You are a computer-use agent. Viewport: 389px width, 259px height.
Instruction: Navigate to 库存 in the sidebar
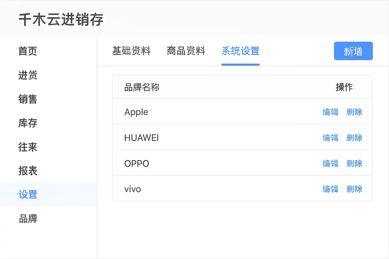tap(28, 123)
